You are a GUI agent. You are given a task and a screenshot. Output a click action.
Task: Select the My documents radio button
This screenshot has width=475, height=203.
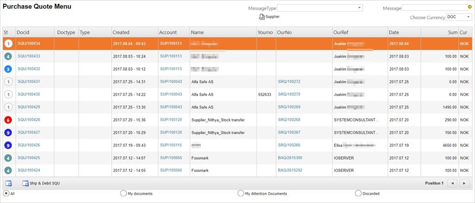[123, 193]
